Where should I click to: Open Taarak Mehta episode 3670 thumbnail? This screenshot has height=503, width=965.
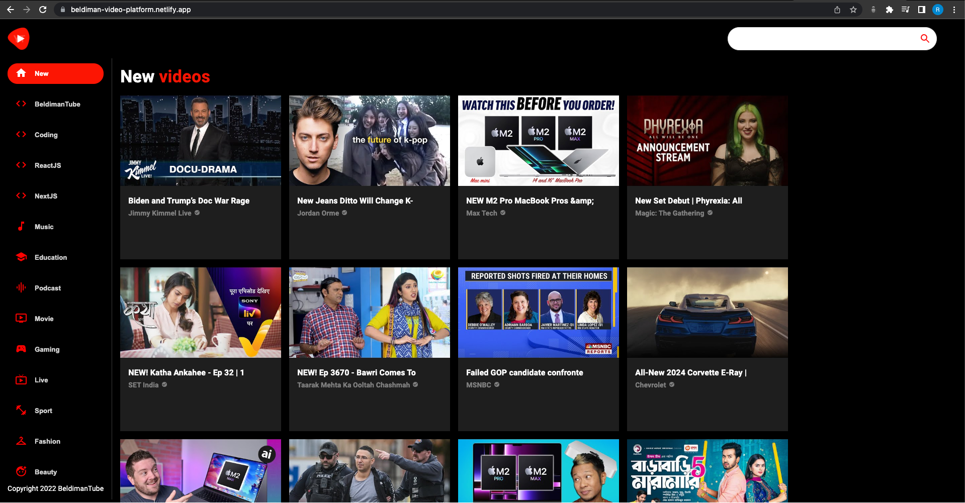(370, 313)
